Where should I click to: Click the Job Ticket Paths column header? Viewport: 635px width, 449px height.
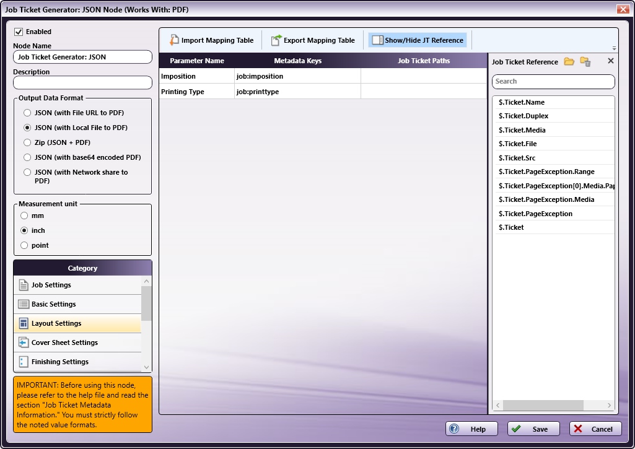click(424, 61)
